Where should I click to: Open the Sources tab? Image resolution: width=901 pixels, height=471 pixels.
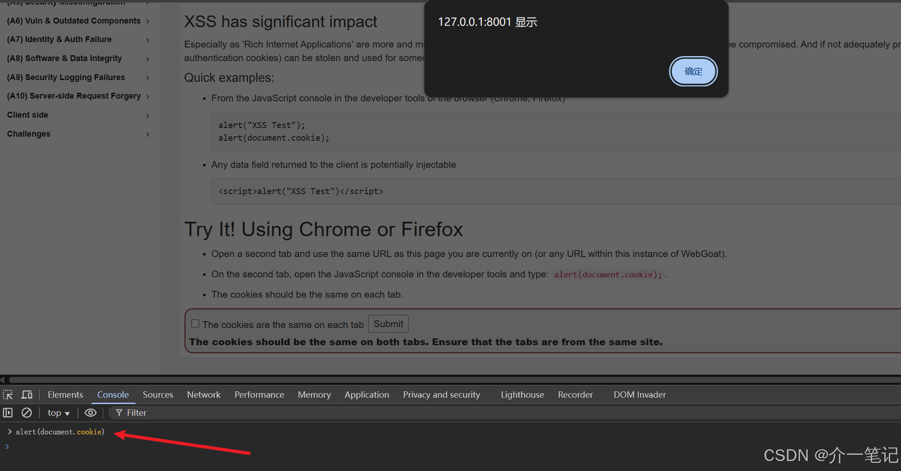coord(158,395)
